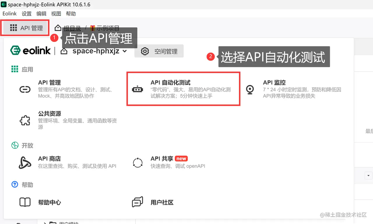Click the 用户社区 chat icon
This screenshot has width=373, height=224.
point(138,202)
